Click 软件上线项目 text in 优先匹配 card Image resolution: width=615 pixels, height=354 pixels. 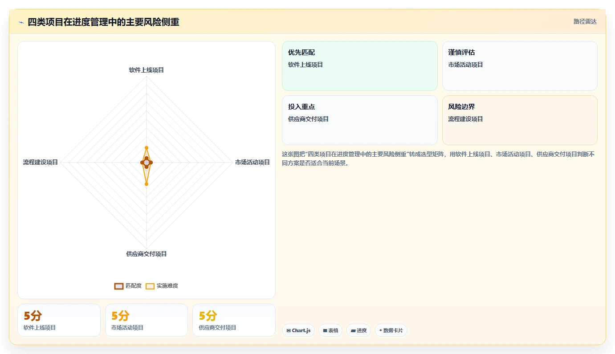[x=305, y=65]
